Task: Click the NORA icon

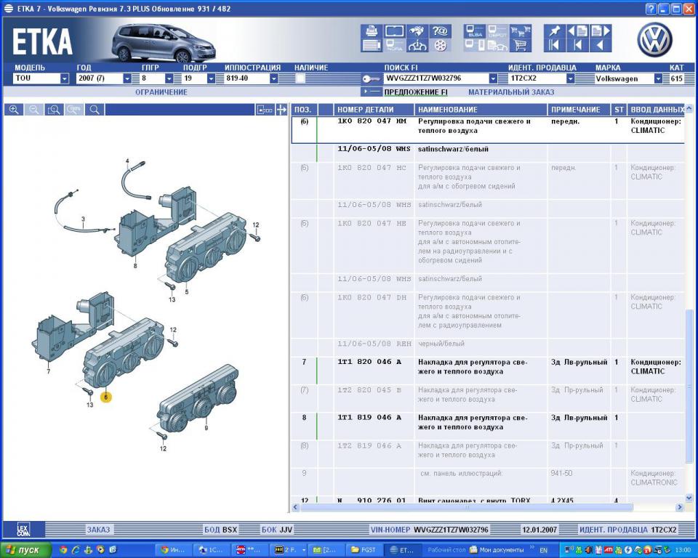Action: tap(394, 45)
